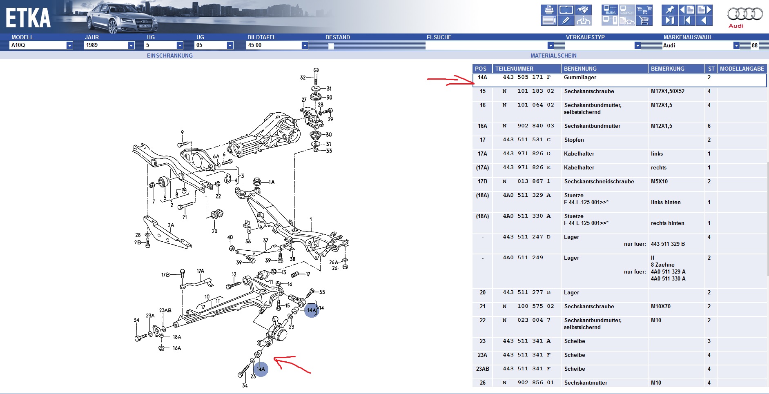This screenshot has width=769, height=394.
Task: Open the JAHR dropdown showing 1989
Action: [x=131, y=45]
